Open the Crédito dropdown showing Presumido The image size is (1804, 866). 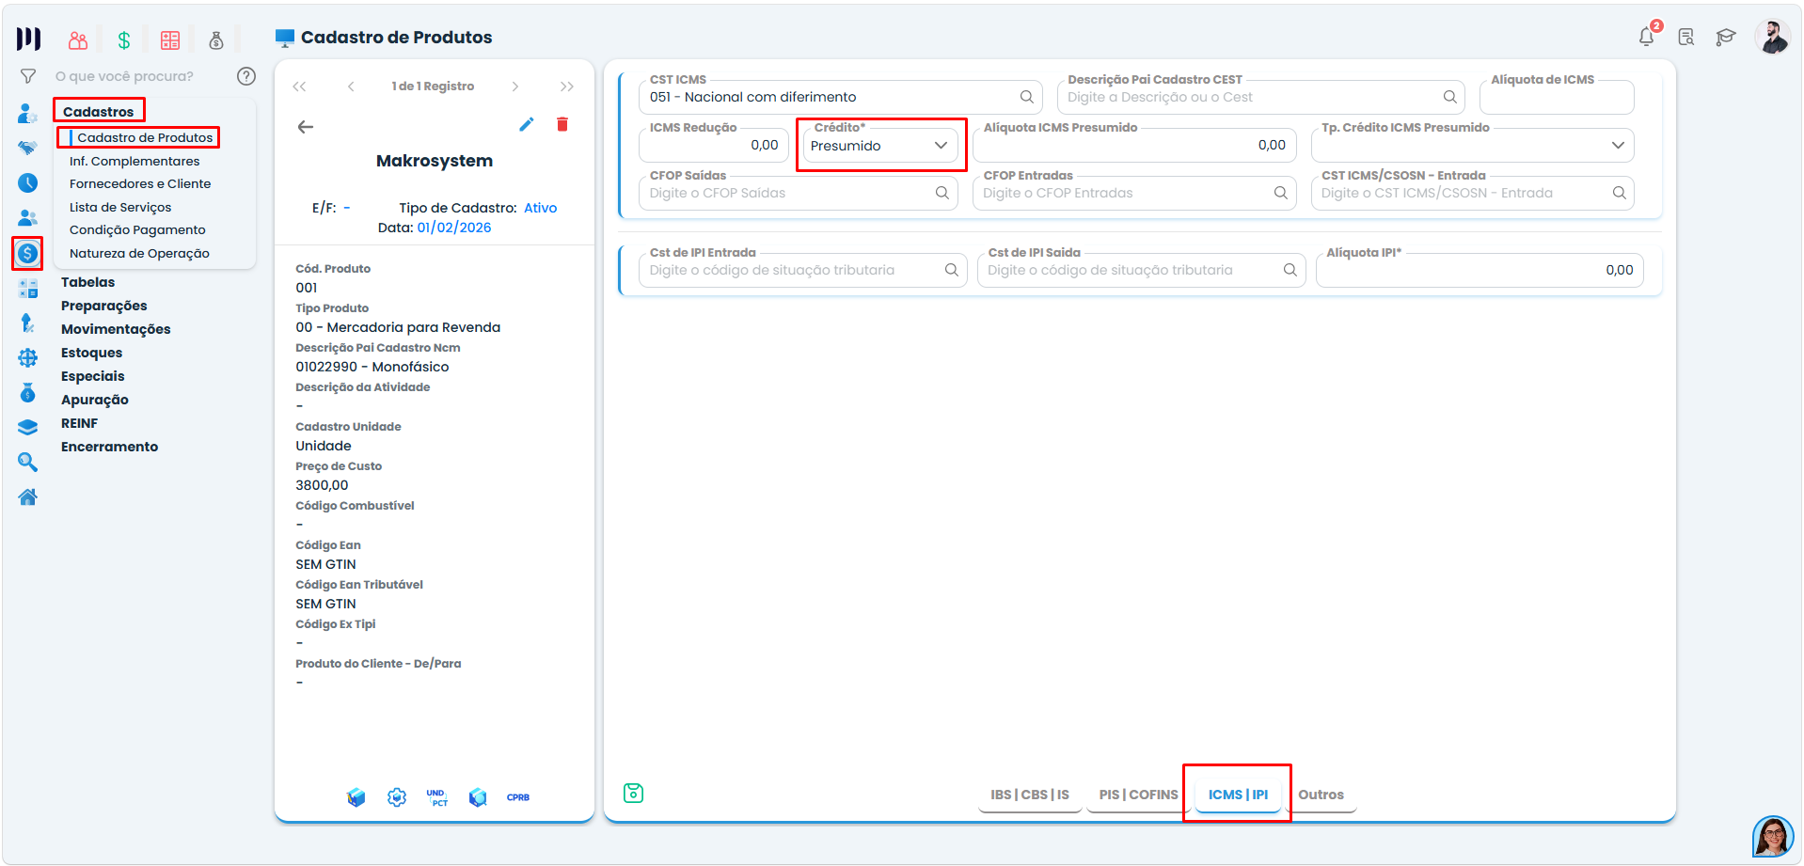(880, 146)
